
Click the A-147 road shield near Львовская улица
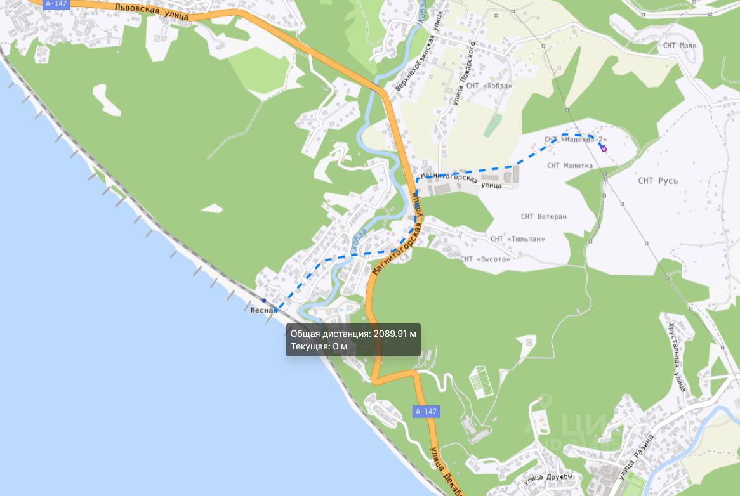point(56,4)
